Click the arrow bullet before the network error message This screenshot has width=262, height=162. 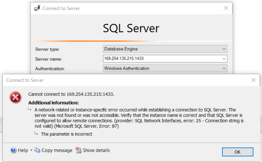[x=30, y=109]
